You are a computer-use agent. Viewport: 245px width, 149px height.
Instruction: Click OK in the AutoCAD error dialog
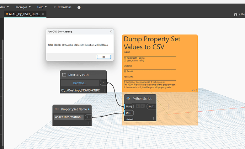click(104, 57)
